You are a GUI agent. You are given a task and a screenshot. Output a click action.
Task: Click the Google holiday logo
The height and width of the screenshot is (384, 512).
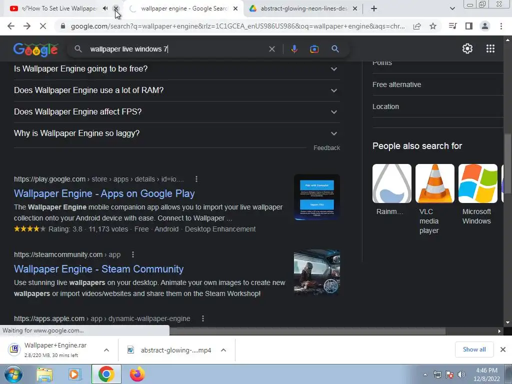pyautogui.click(x=35, y=49)
